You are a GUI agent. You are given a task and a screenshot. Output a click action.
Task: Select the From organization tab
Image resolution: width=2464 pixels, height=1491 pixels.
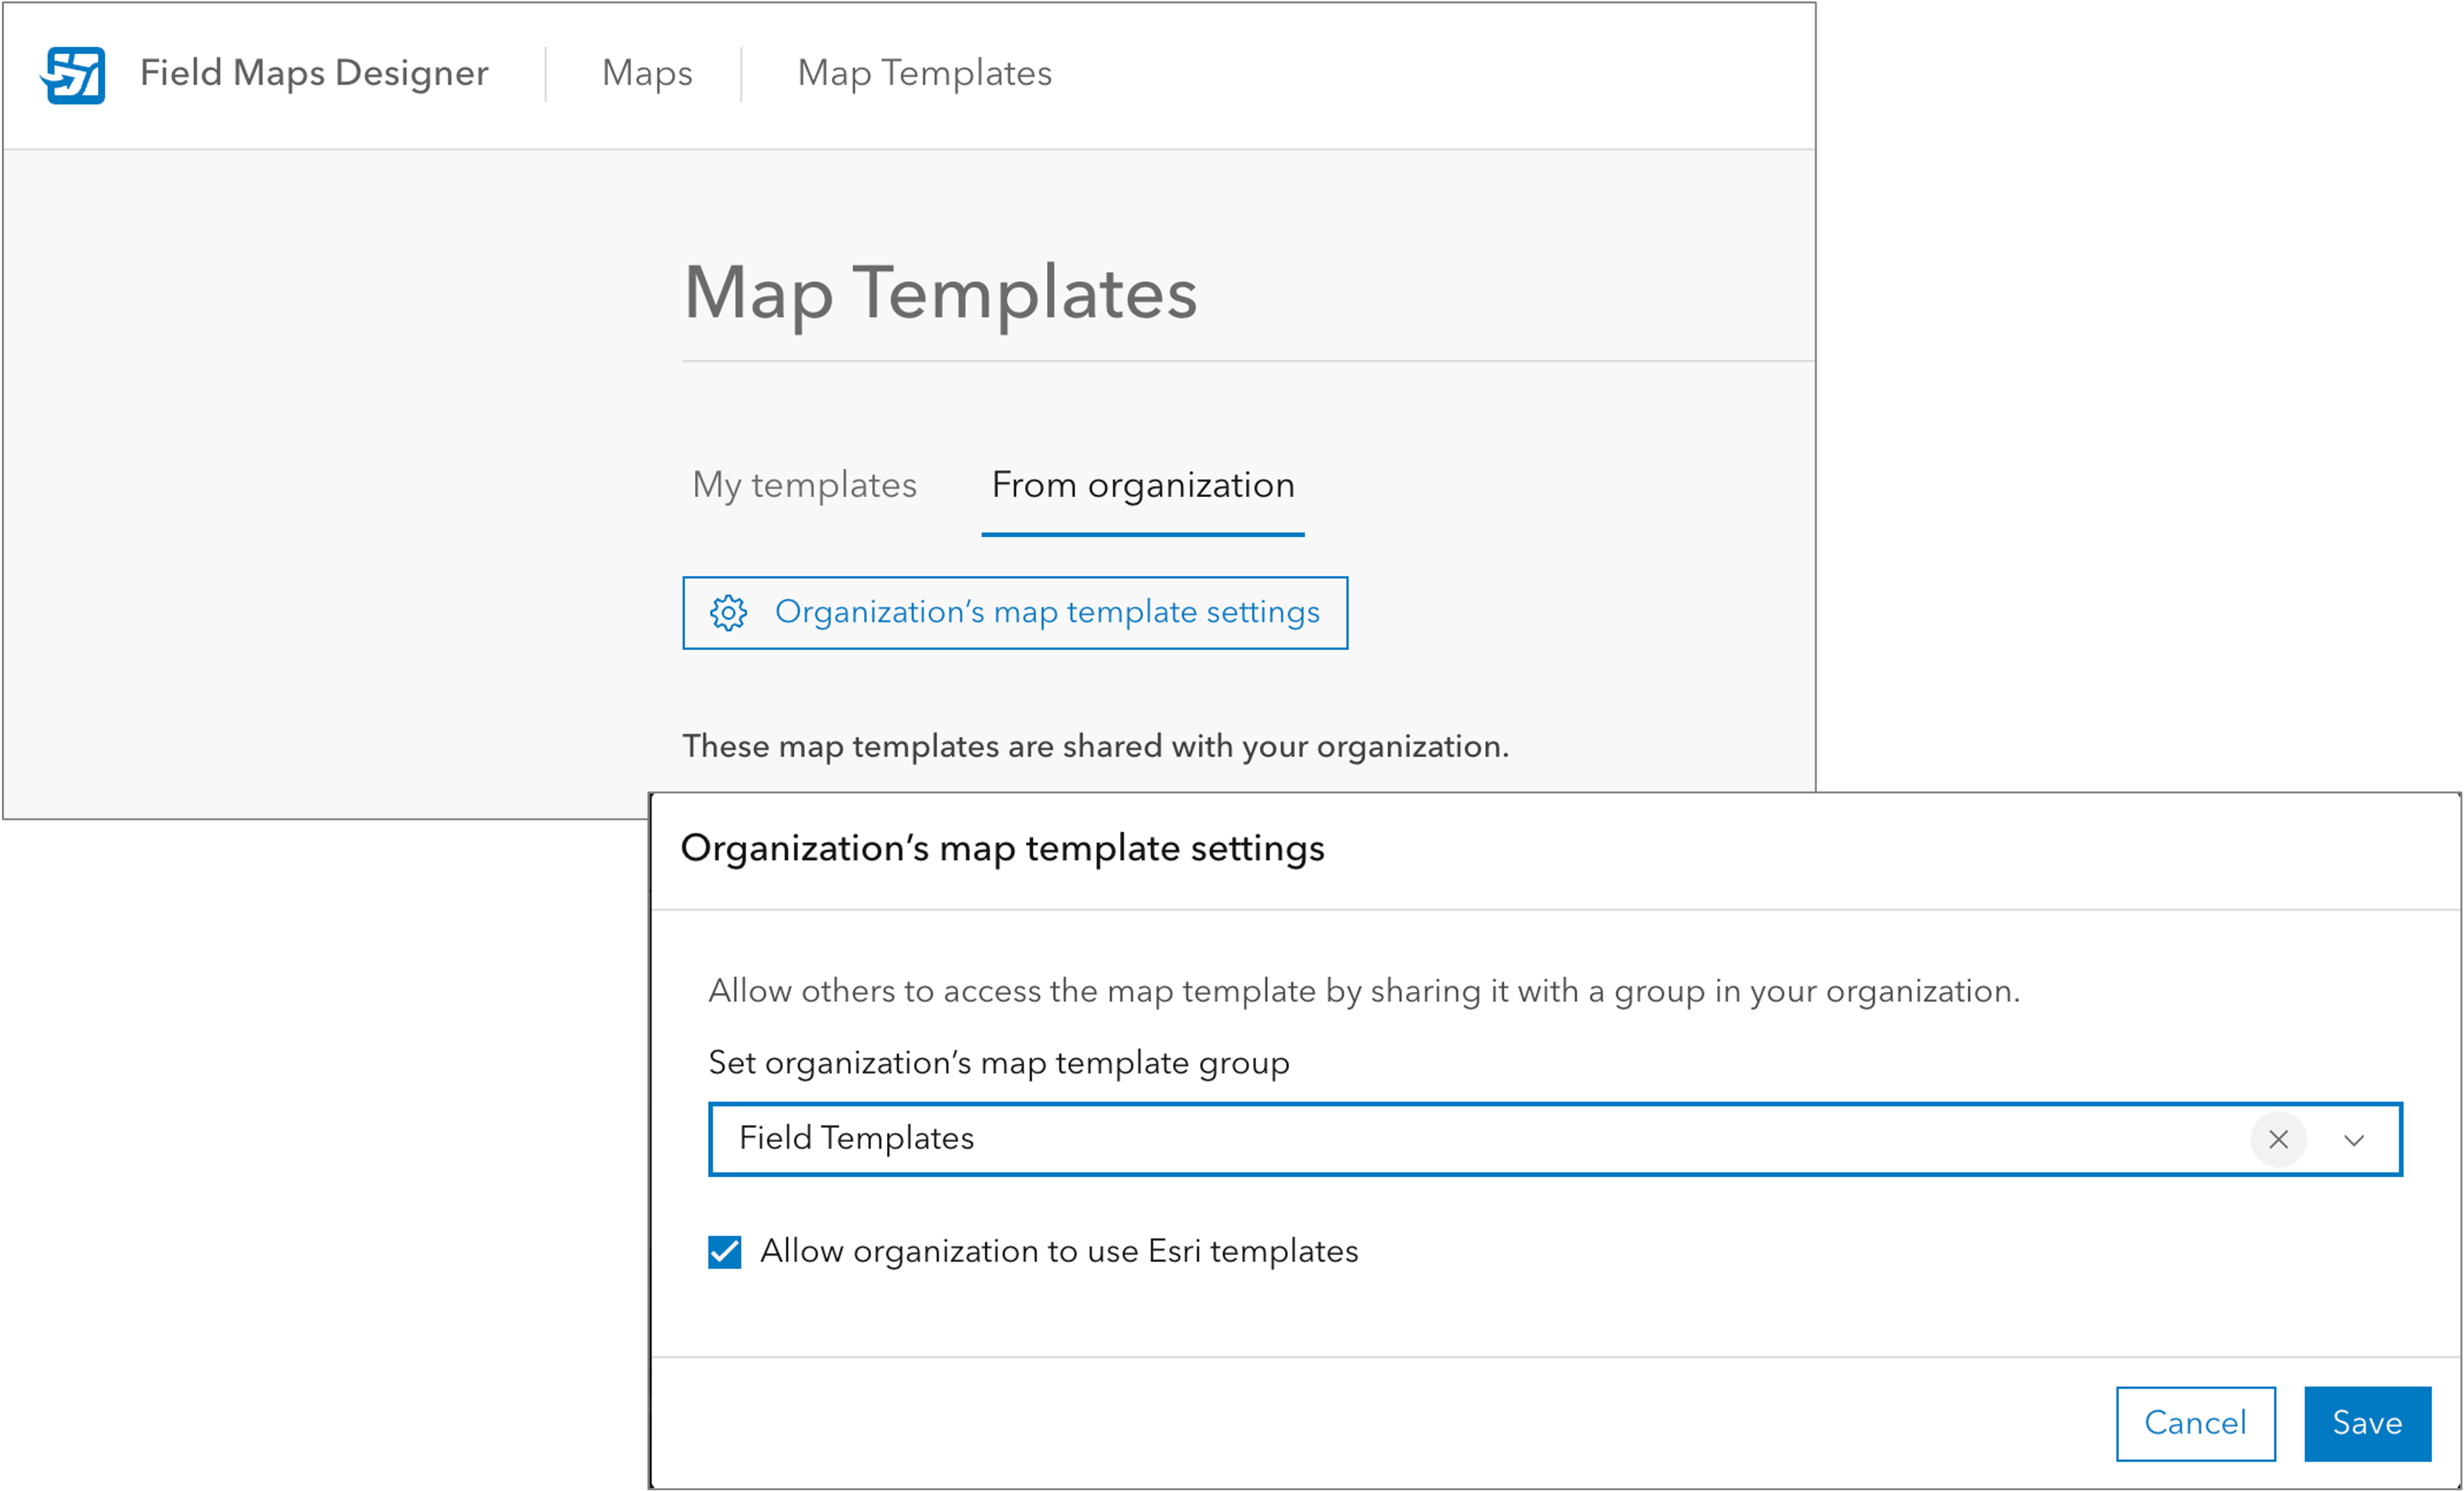[x=1142, y=485]
